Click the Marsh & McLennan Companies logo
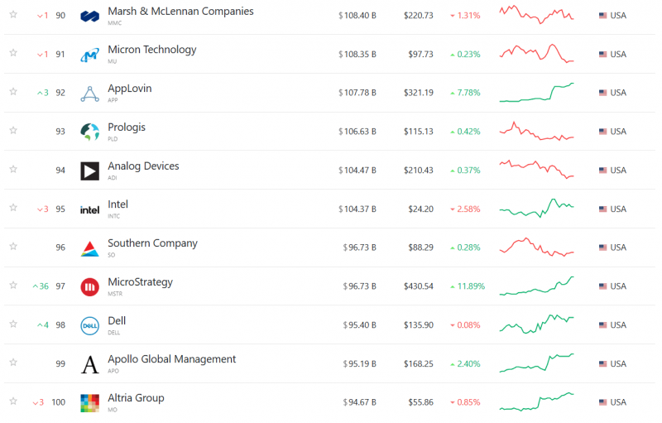662x423 pixels. click(x=89, y=17)
